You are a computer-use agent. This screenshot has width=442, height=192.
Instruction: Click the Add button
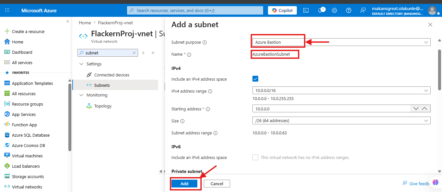coord(184,184)
